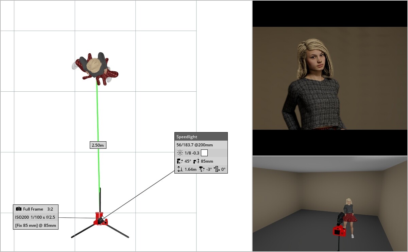Image resolution: width=408 pixels, height=252 pixels.
Task: Click the red camera in the 3D room view
Action: [339, 231]
